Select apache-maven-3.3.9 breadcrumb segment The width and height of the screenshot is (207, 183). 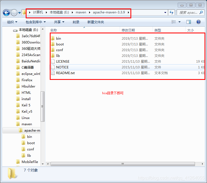109,12
